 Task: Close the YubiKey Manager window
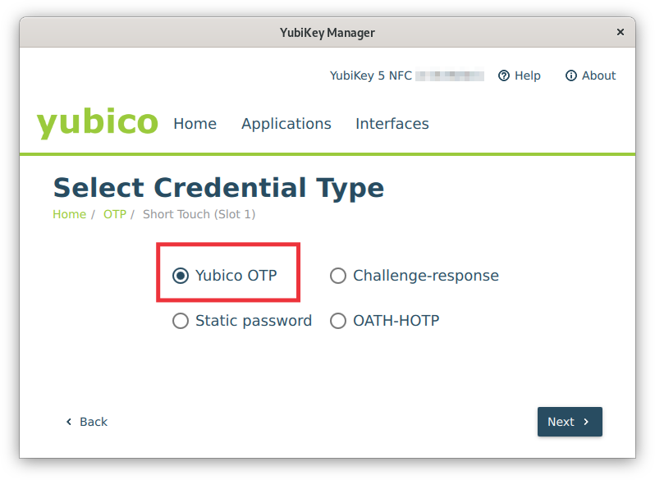pyautogui.click(x=621, y=33)
